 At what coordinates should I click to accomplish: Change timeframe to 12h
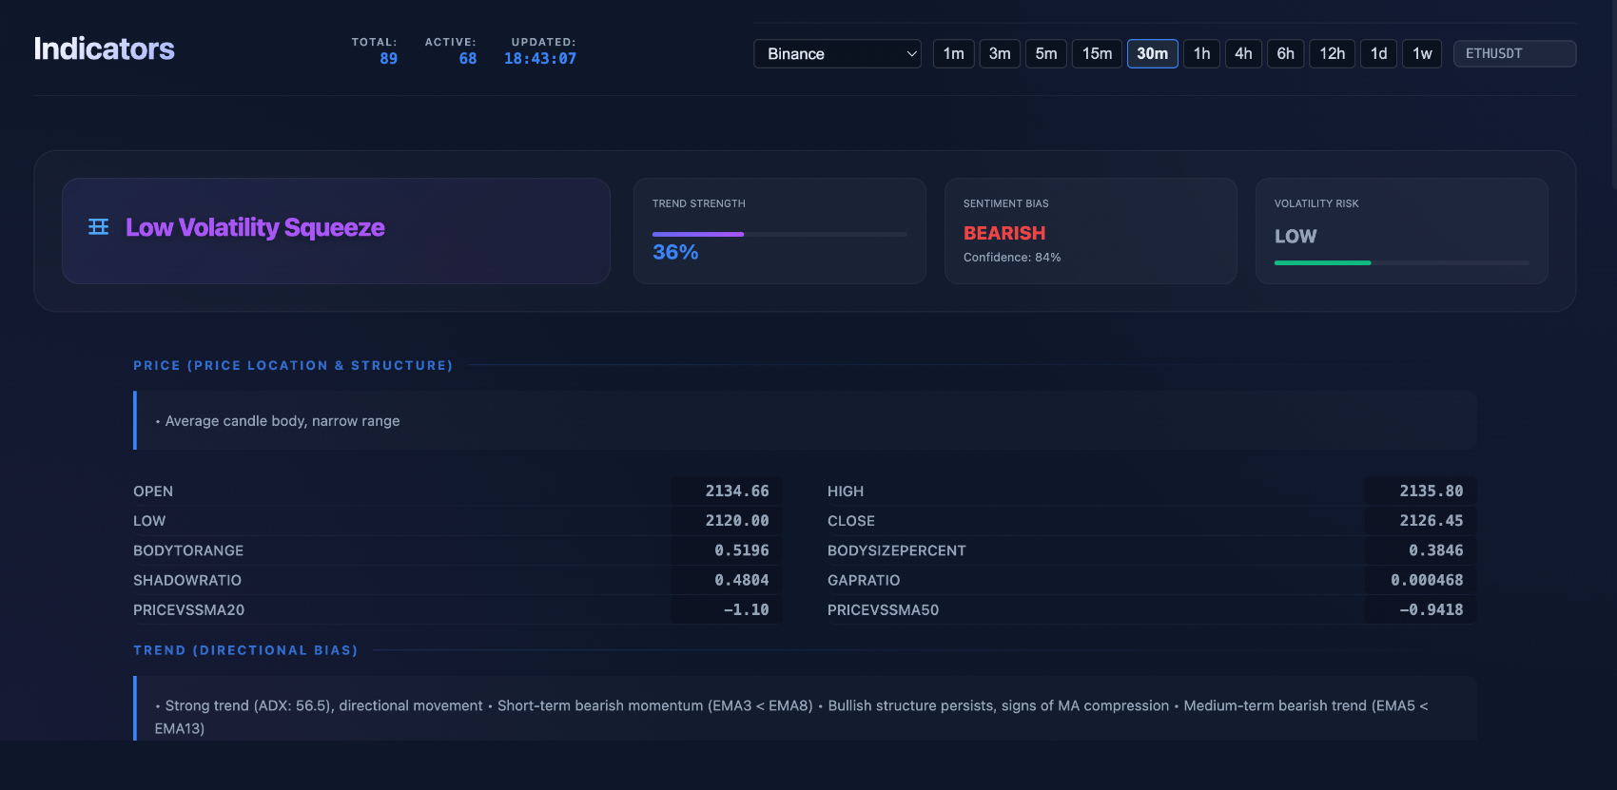click(1332, 54)
